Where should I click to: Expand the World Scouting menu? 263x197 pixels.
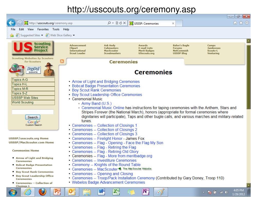tap(33, 102)
